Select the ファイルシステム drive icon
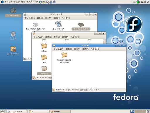 point(81,26)
